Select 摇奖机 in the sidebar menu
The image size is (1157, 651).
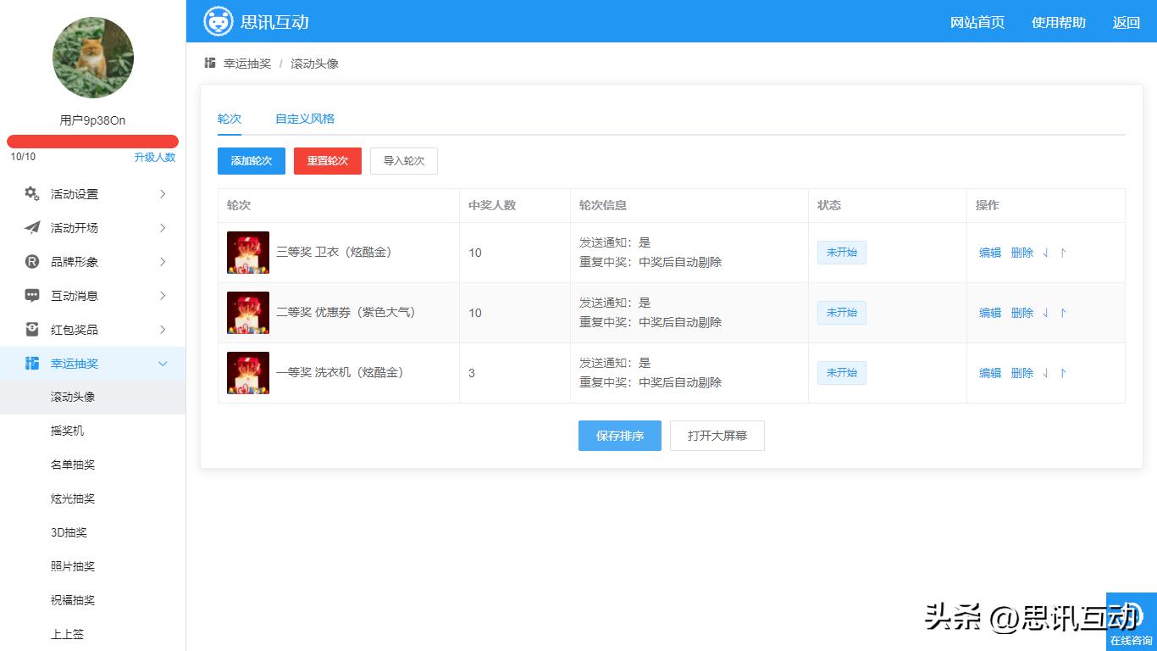click(x=68, y=431)
